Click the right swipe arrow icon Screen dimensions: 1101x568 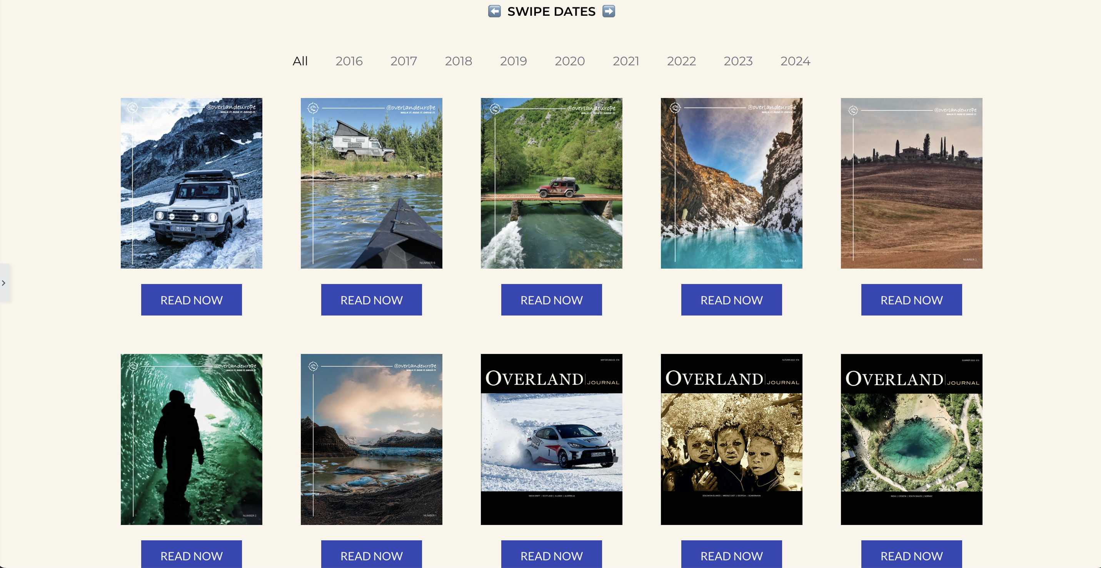(x=609, y=11)
